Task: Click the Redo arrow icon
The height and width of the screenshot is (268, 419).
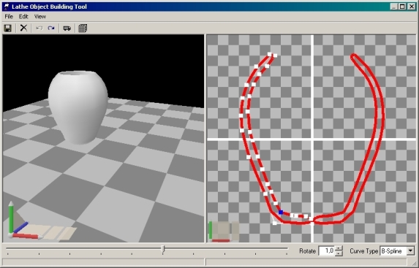Action: [x=51, y=28]
